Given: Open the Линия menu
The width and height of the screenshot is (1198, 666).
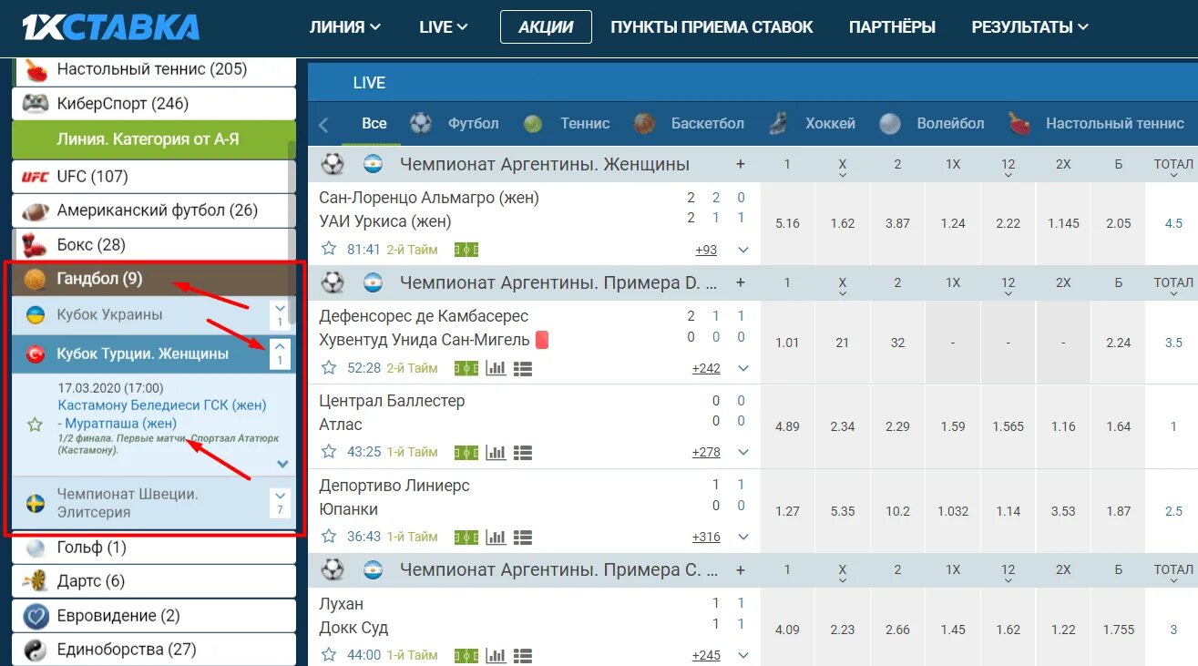Looking at the screenshot, I should [344, 27].
